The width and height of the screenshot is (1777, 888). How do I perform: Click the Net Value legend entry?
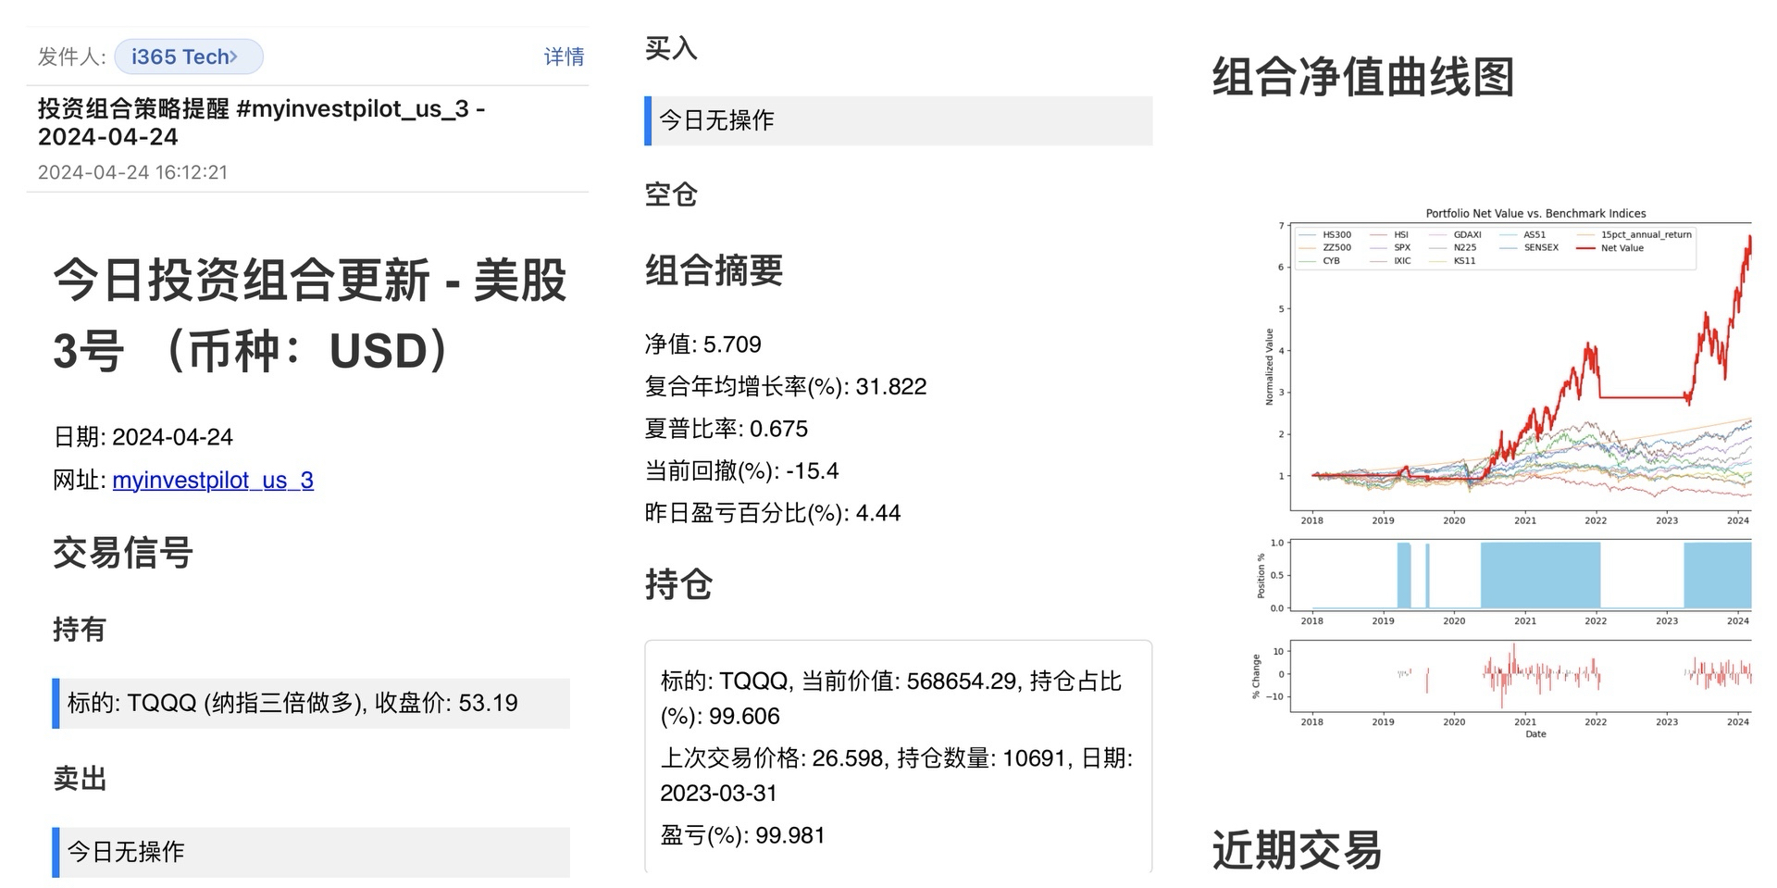(1622, 248)
